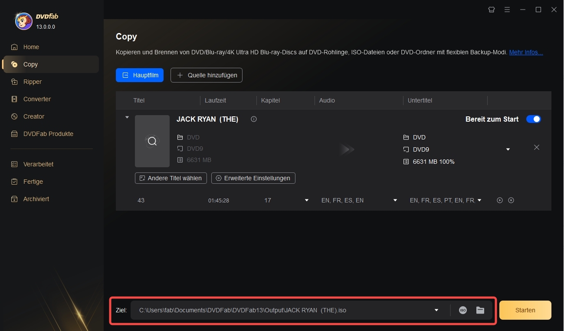Toggle the Bereit zum Start switch
This screenshot has height=331, width=564.
[534, 119]
